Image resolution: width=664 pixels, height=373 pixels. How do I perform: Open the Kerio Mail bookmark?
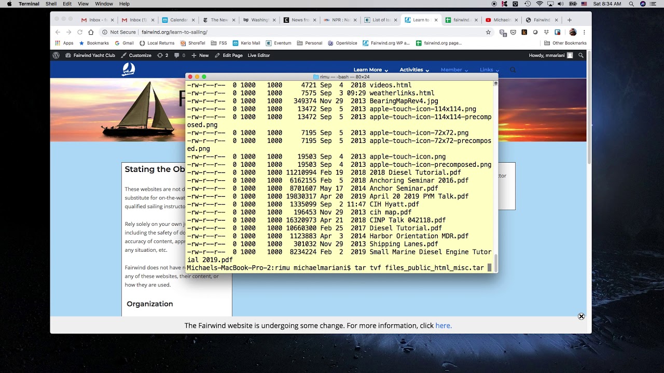(x=246, y=43)
